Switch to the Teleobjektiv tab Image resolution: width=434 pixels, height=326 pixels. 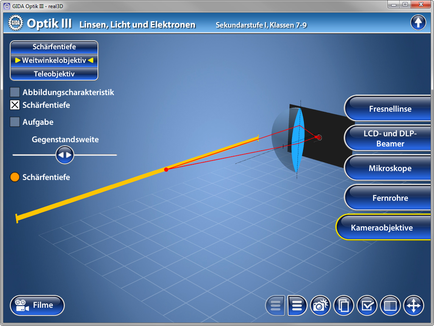[54, 74]
